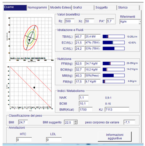Viewport: 145px width, 146px height.
Task: Click the FM 9,7 Kg/M field
Action: pos(93,81)
